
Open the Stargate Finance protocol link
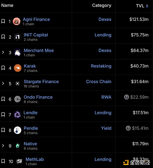point(41,82)
